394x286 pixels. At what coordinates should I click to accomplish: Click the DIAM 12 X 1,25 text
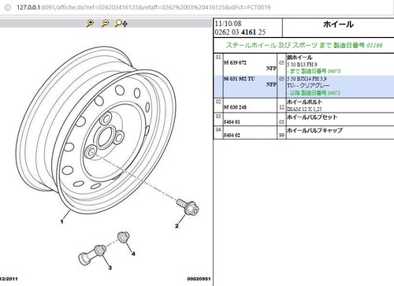[304, 109]
